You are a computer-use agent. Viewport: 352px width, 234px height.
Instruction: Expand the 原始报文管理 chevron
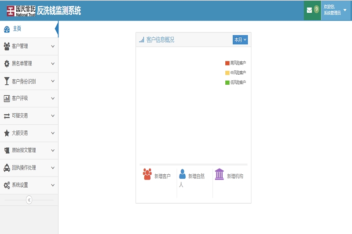coord(53,151)
